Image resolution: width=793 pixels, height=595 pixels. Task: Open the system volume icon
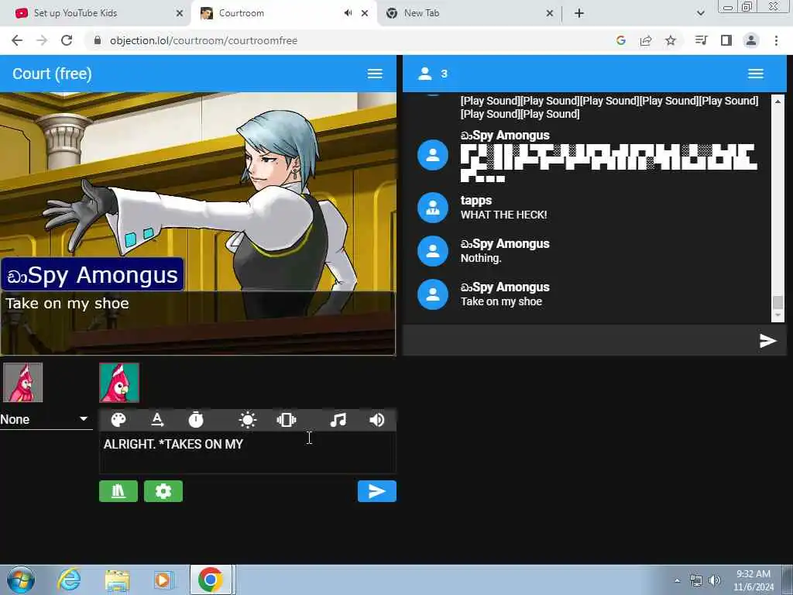coord(715,580)
